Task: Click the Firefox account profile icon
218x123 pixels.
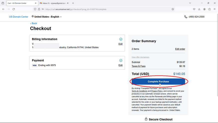Action: (x=204, y=9)
